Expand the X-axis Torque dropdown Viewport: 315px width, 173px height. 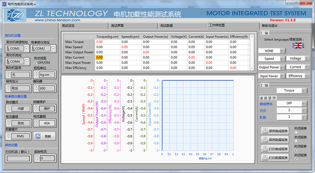pos(304,91)
